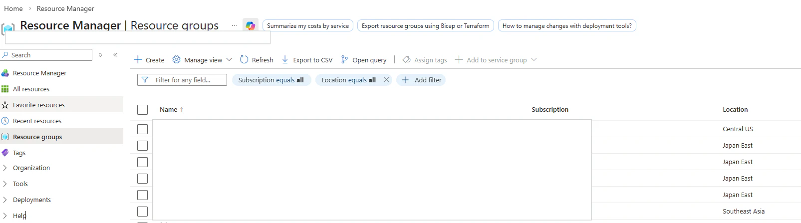Toggle the select-all header checkbox

(x=142, y=110)
